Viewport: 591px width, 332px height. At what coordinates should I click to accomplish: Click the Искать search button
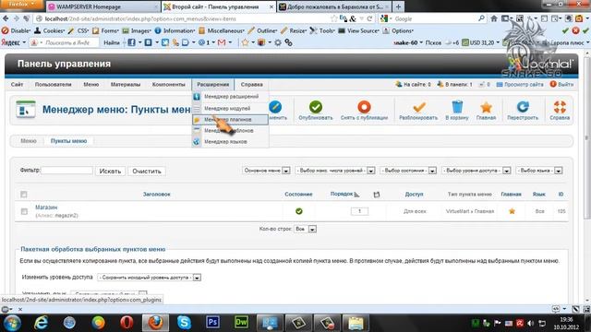click(x=110, y=172)
